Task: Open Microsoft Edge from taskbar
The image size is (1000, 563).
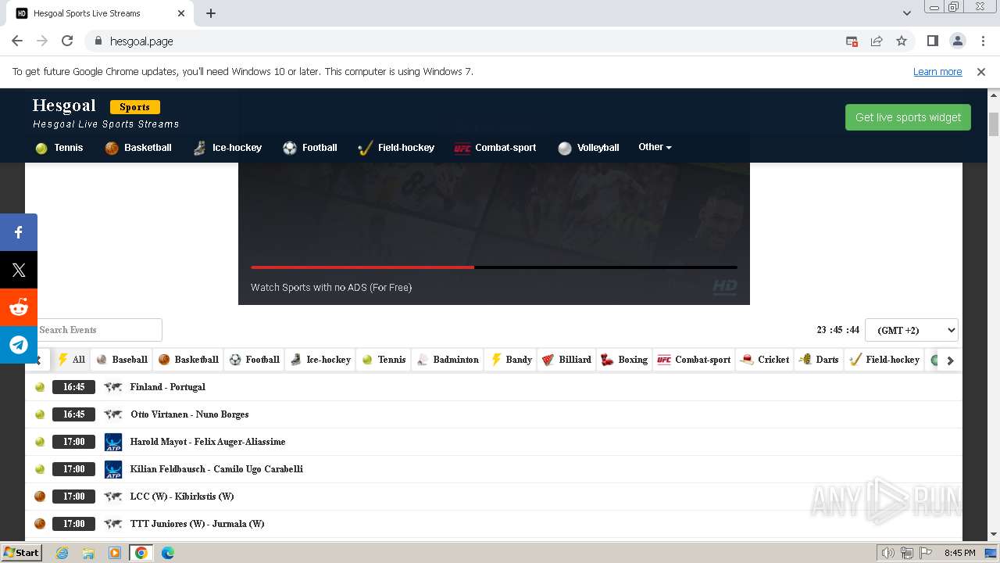Action: click(x=167, y=553)
